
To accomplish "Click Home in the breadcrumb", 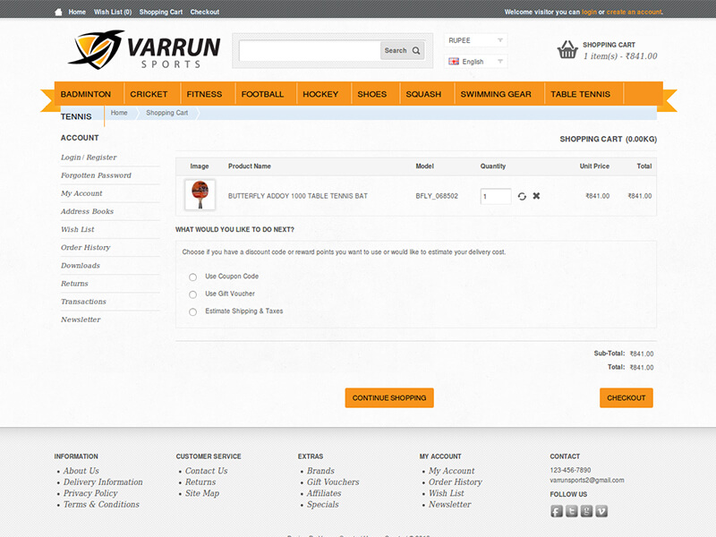I will pyautogui.click(x=119, y=113).
